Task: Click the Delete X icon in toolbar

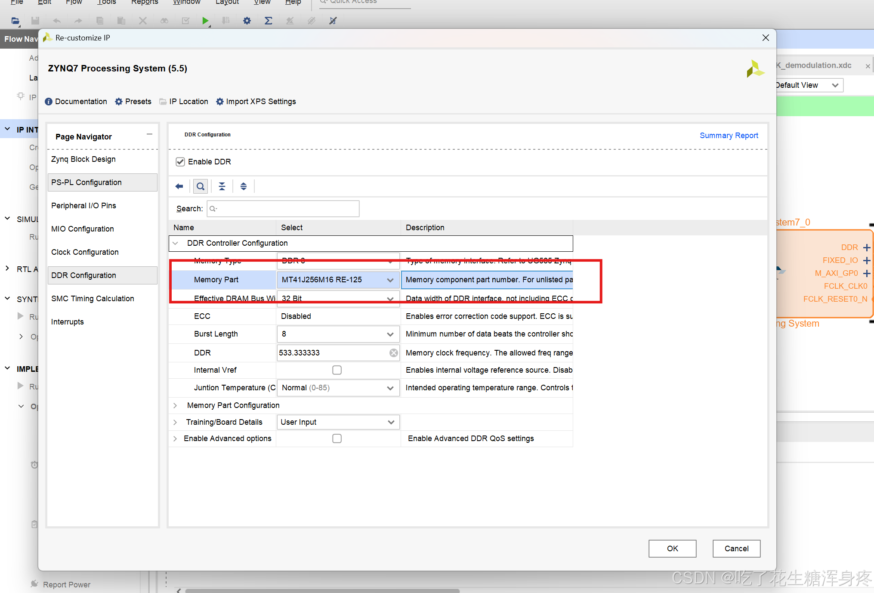Action: pyautogui.click(x=143, y=20)
